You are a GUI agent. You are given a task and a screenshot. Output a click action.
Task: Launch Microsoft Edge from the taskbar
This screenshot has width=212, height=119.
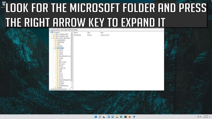(121, 117)
